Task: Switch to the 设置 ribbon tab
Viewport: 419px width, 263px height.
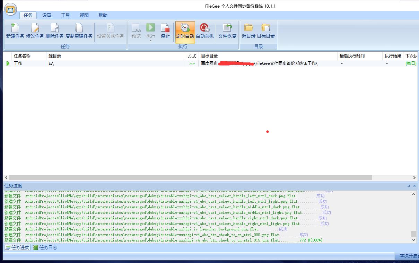Action: point(47,15)
